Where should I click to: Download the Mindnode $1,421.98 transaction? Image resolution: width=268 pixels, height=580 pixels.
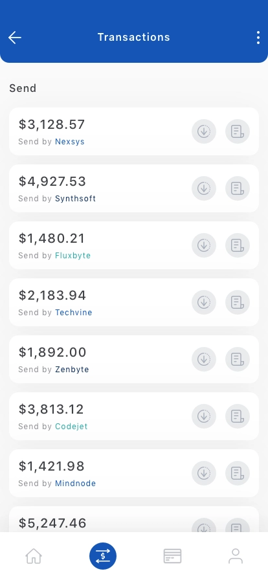coord(204,473)
